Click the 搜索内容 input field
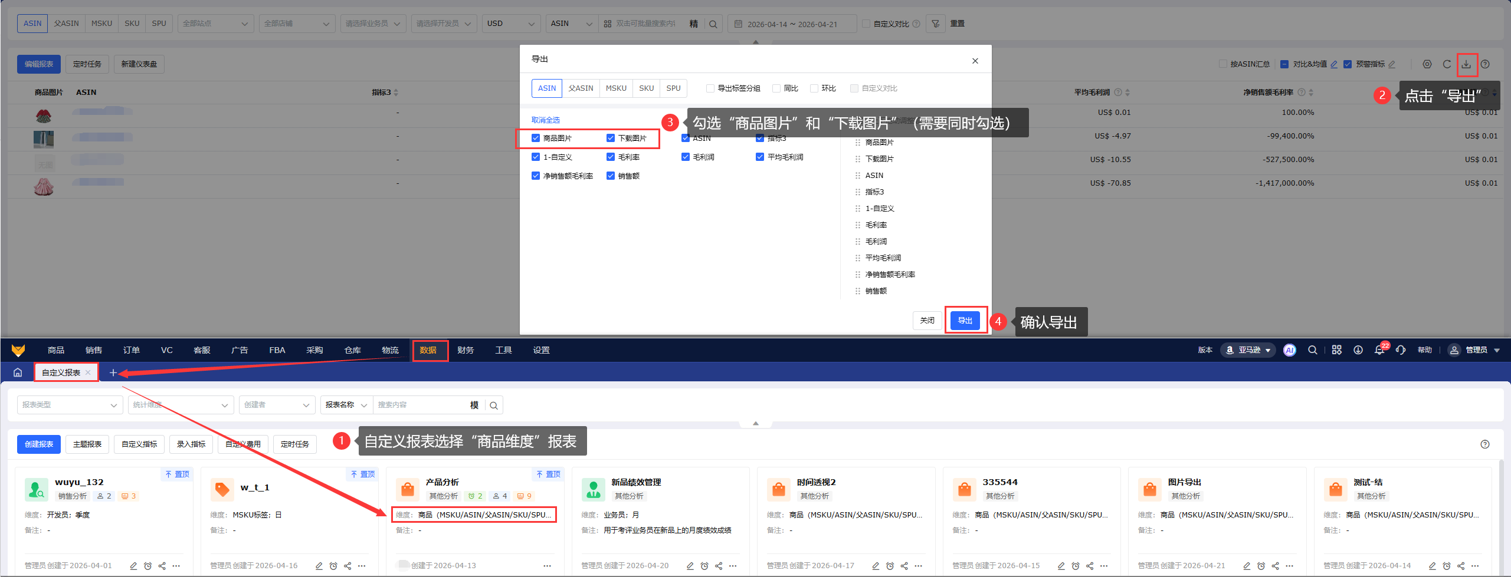 click(x=420, y=405)
